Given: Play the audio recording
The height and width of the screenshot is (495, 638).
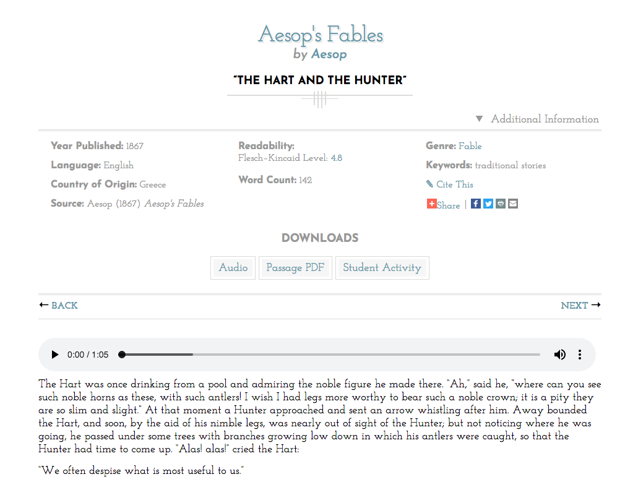Looking at the screenshot, I should click(x=55, y=355).
